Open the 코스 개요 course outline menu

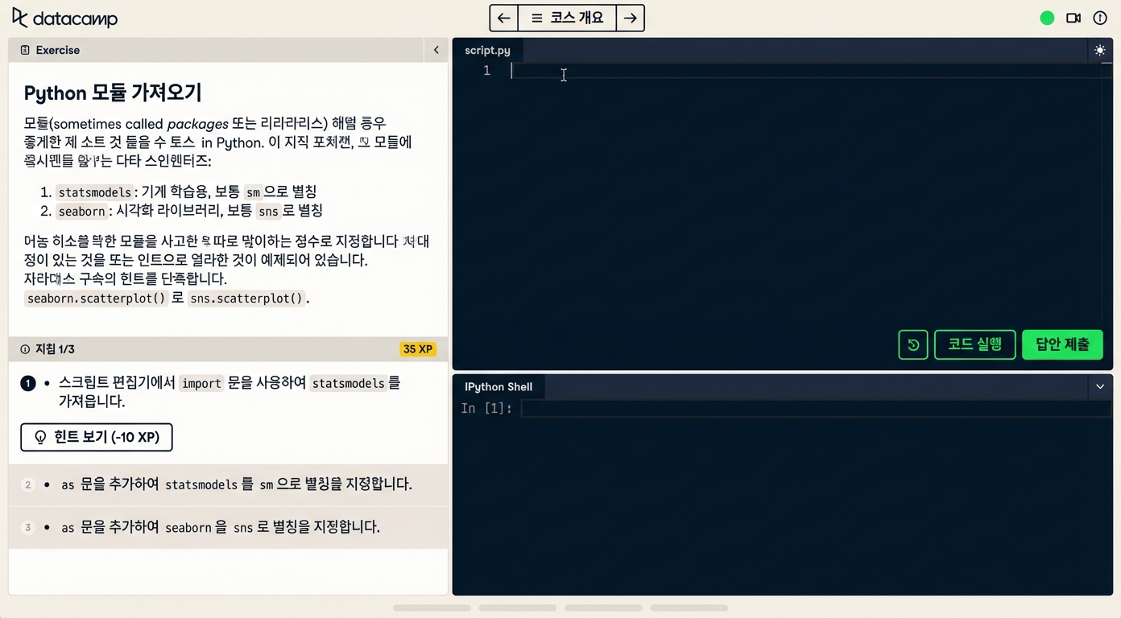(567, 18)
